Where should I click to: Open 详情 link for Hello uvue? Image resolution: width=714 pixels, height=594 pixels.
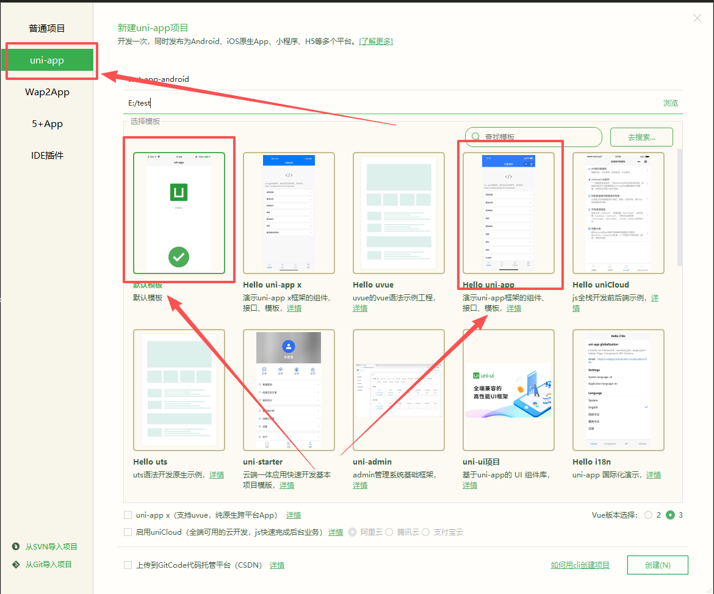click(x=359, y=308)
